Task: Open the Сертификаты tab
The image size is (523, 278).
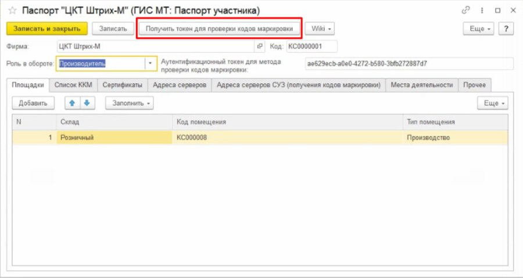Action: [123, 85]
